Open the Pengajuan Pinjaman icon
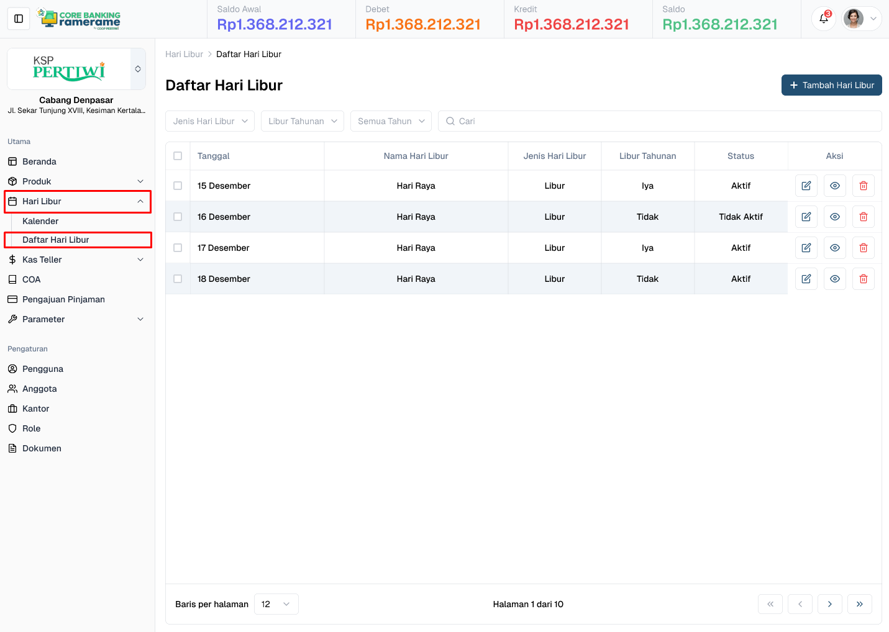Screen dimensions: 889x632 pyautogui.click(x=12, y=299)
